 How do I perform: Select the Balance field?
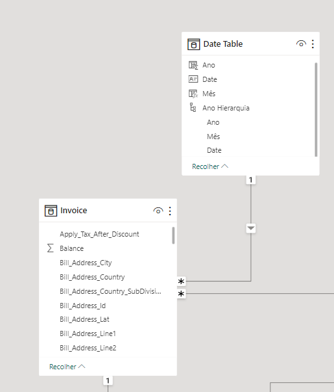71,248
